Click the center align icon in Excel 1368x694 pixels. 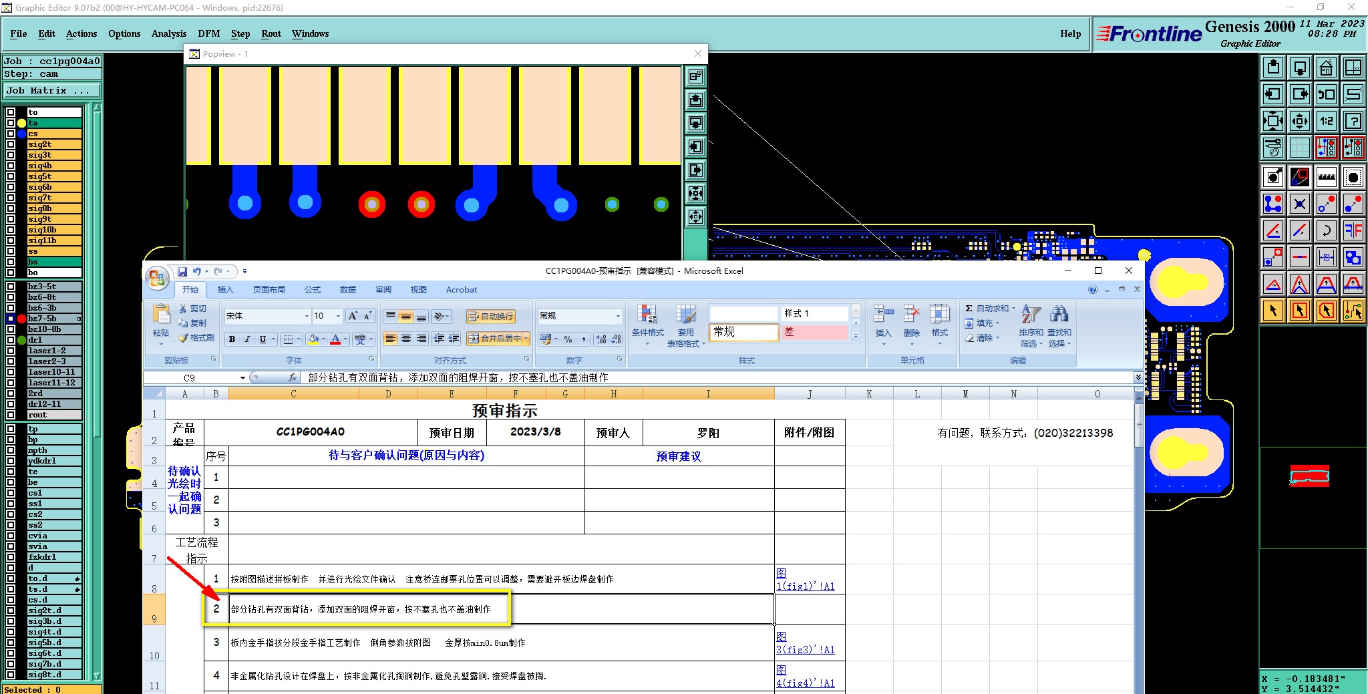(406, 339)
